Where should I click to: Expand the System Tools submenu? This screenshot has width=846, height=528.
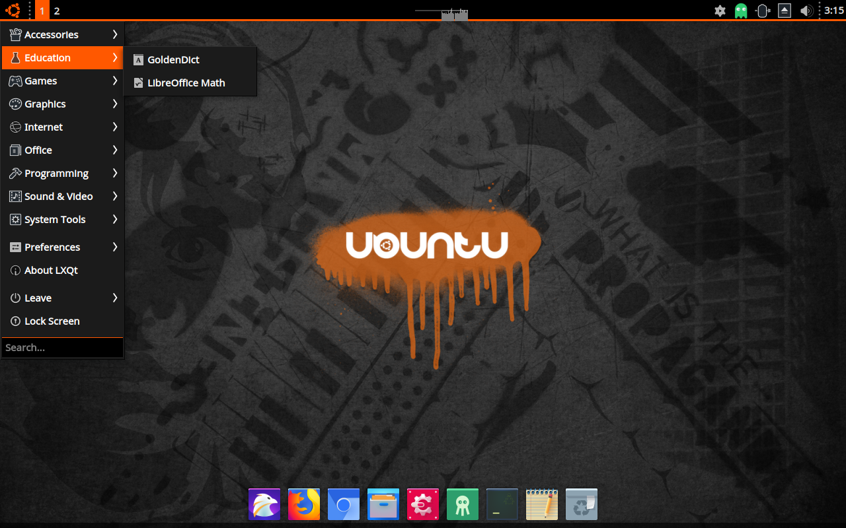pos(63,219)
